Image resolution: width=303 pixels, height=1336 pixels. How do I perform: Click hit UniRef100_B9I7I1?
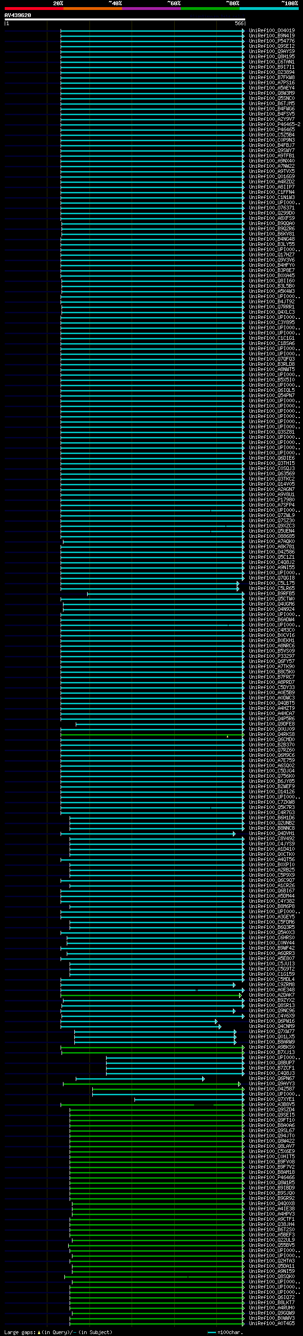click(272, 67)
